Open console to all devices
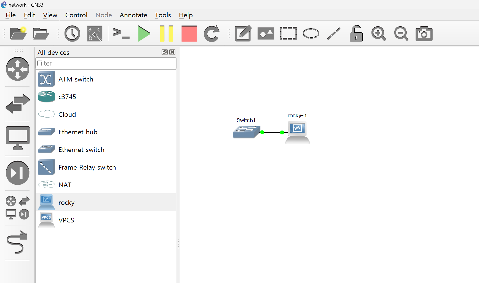The image size is (479, 283). (x=121, y=34)
